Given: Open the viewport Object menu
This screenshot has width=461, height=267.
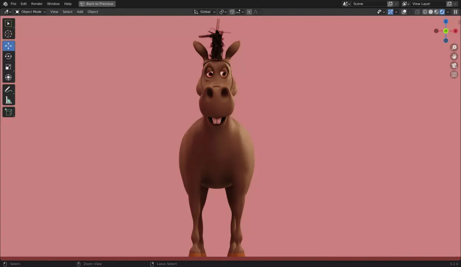Looking at the screenshot, I should pos(93,12).
